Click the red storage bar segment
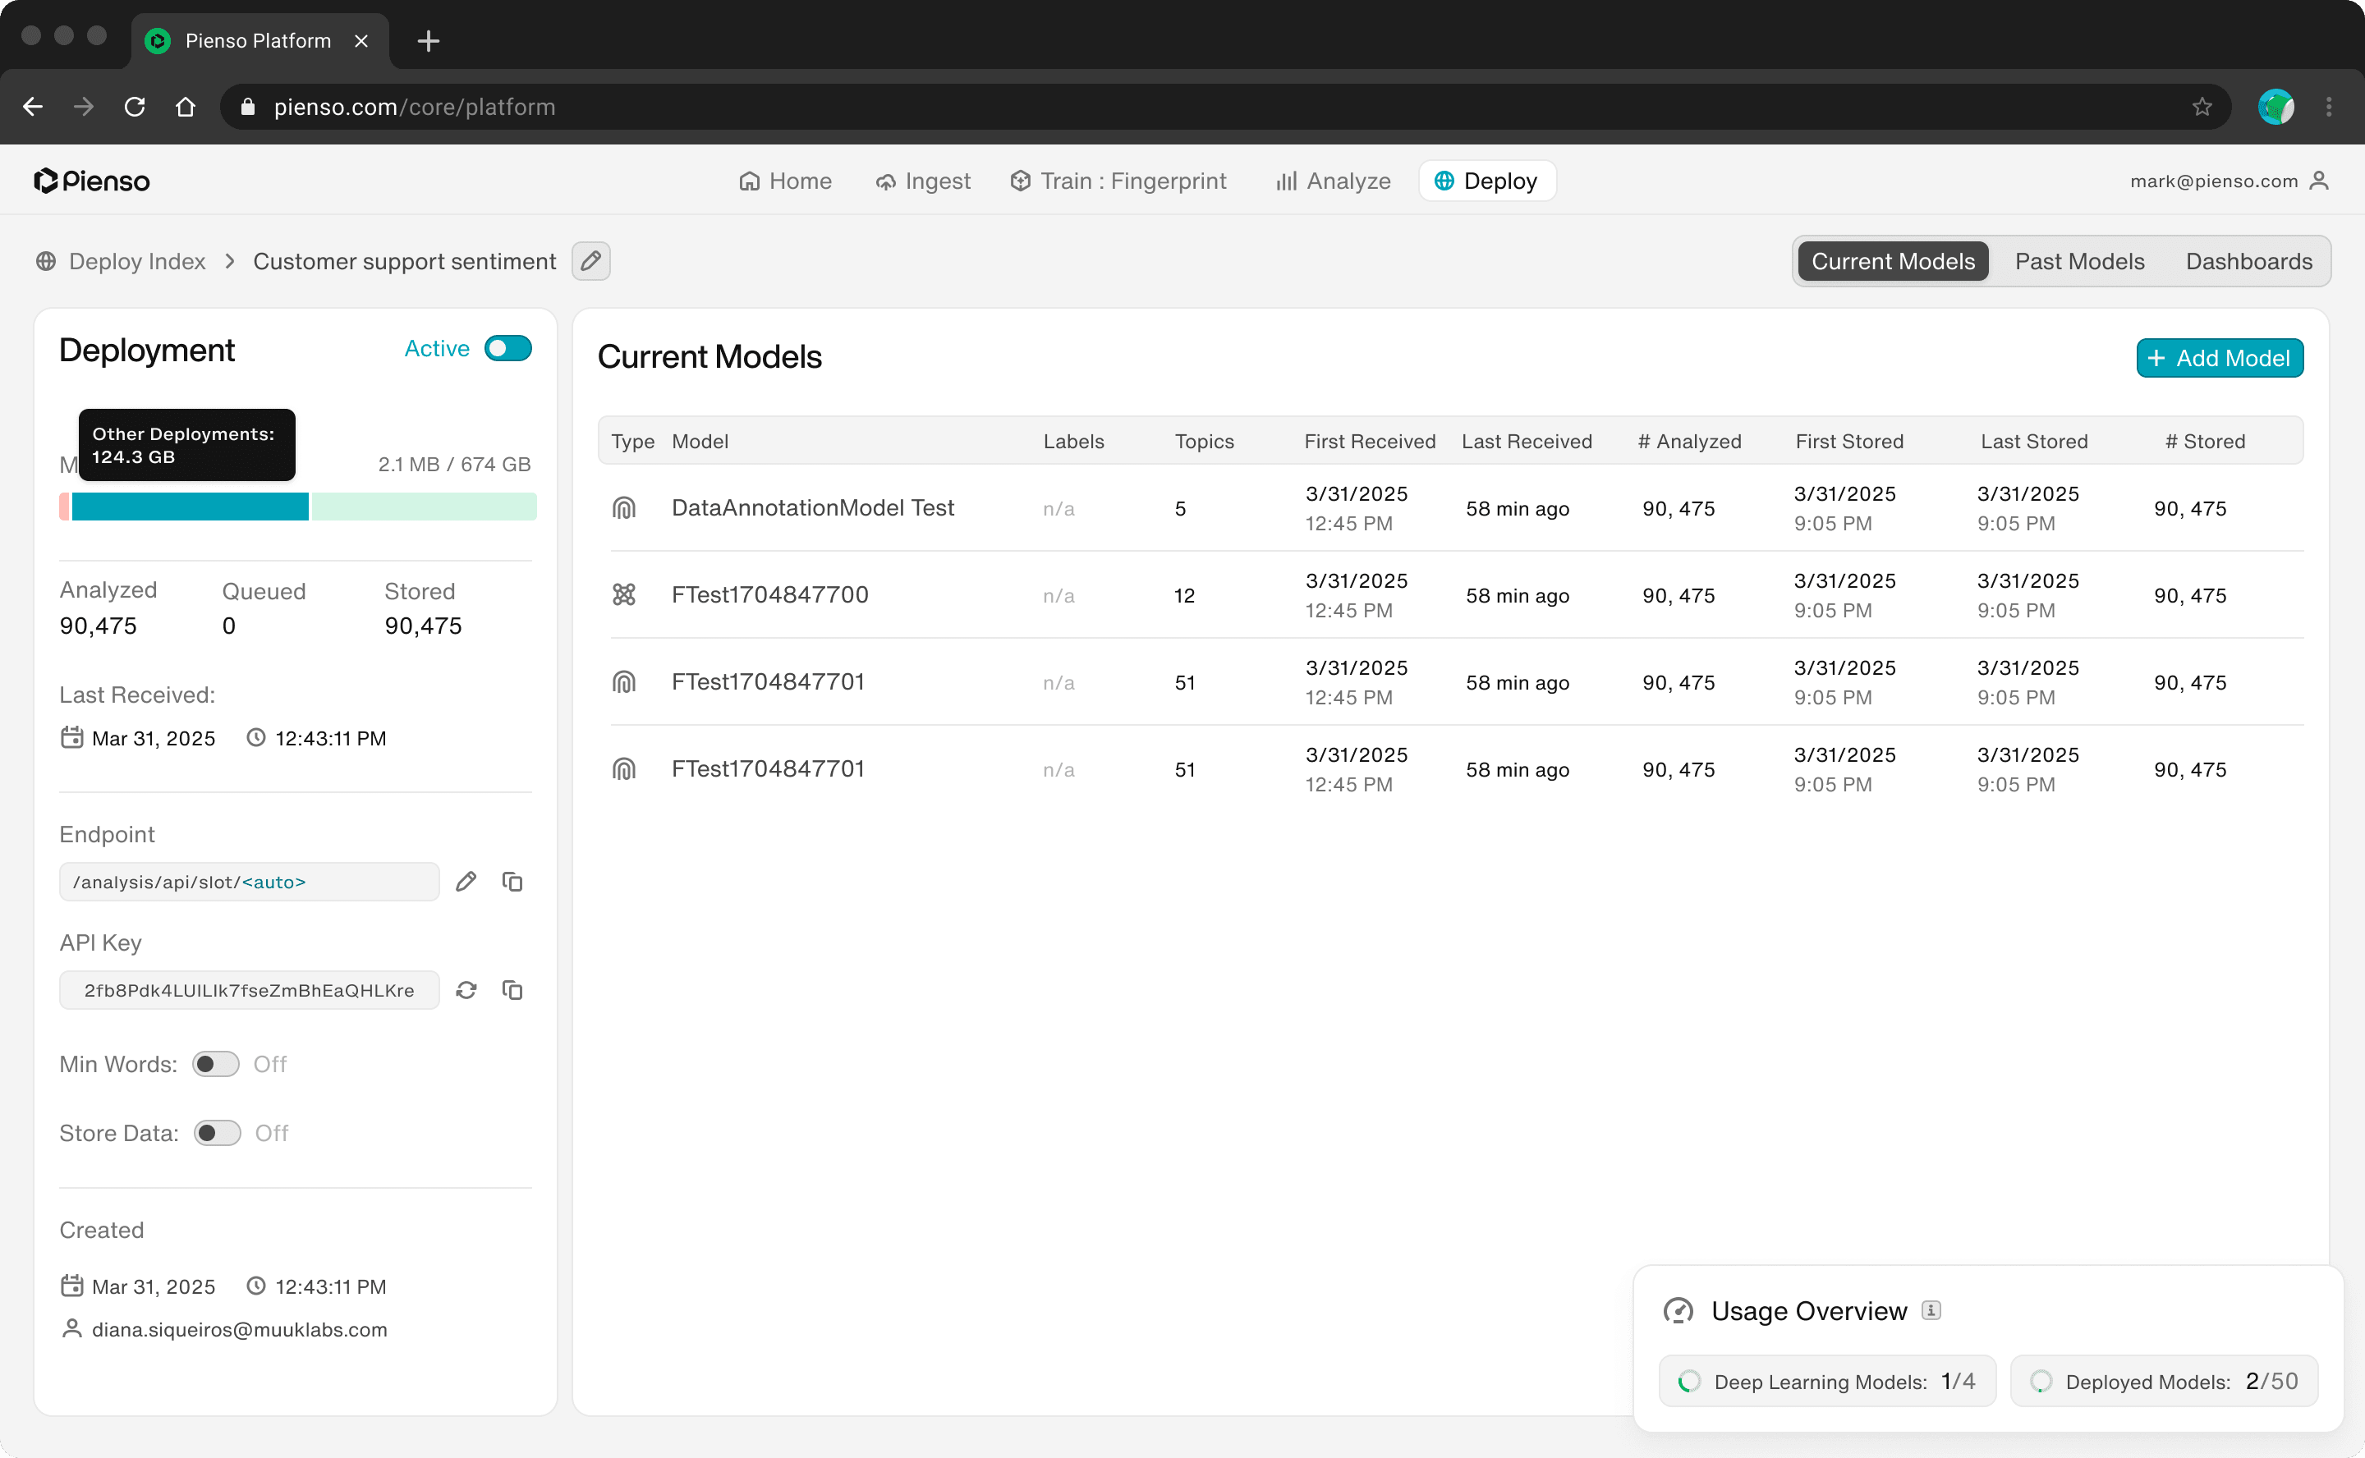This screenshot has width=2365, height=1458. point(65,507)
